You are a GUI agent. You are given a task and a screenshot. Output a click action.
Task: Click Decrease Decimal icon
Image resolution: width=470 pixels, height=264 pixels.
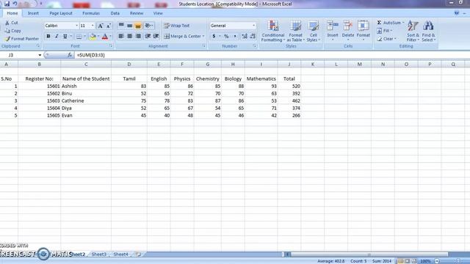pos(253,36)
